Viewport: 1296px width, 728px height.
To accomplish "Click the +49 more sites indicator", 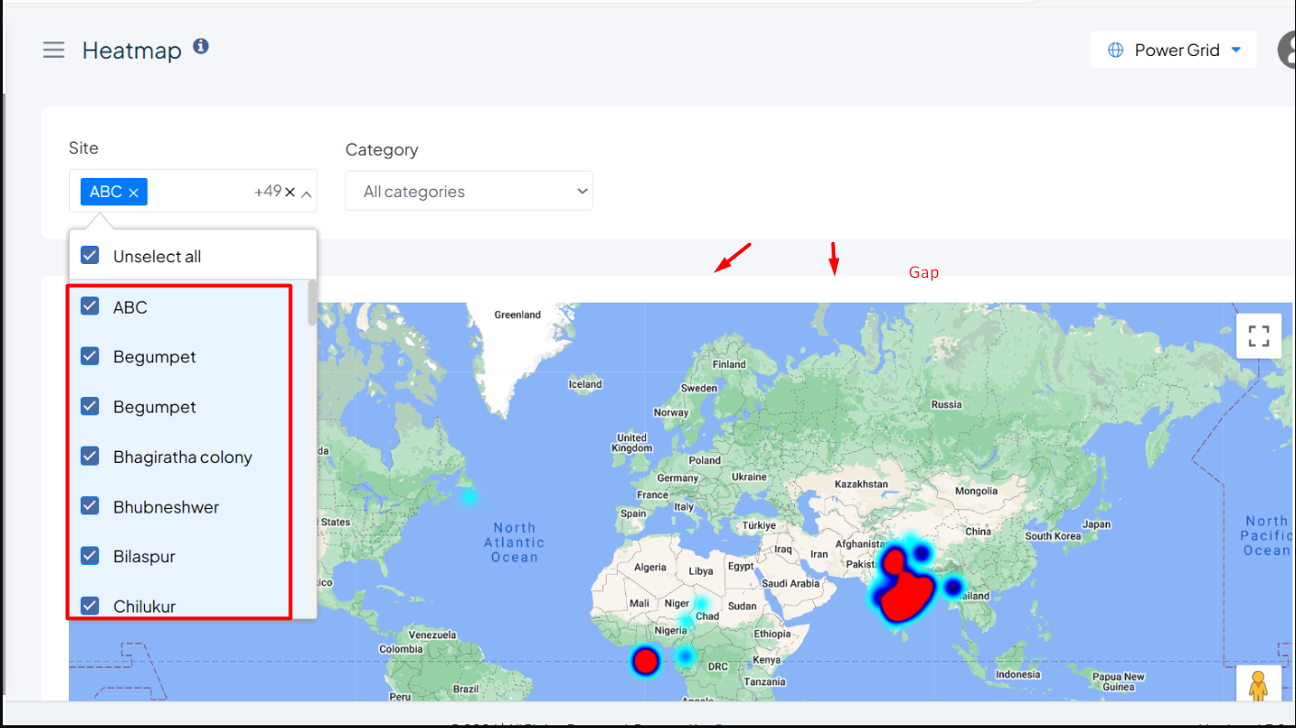I will click(x=267, y=192).
